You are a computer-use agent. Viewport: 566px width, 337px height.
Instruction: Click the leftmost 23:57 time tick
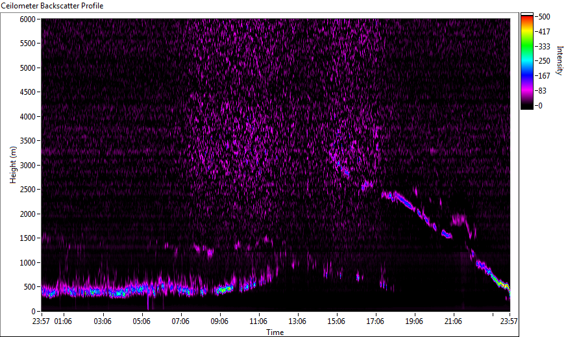(x=42, y=321)
